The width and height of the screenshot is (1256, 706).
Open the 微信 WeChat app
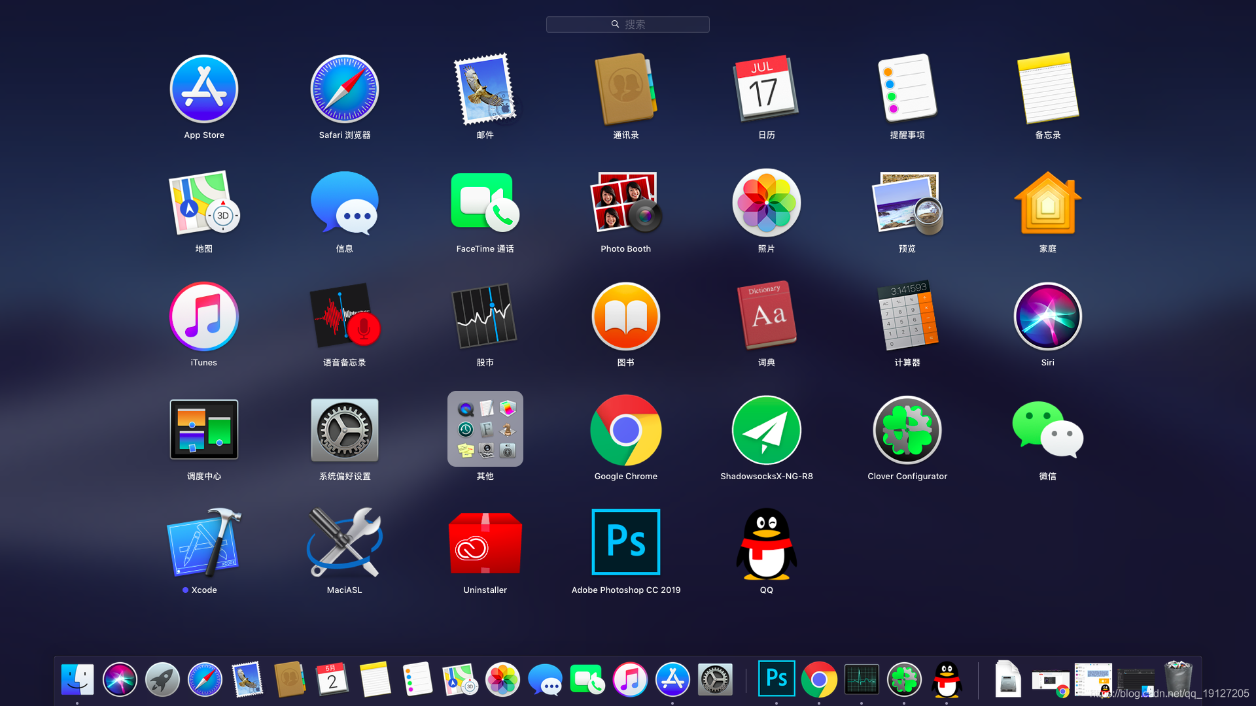[1047, 431]
